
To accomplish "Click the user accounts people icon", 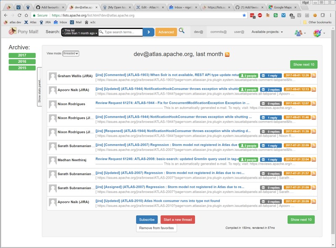I will (x=299, y=32).
